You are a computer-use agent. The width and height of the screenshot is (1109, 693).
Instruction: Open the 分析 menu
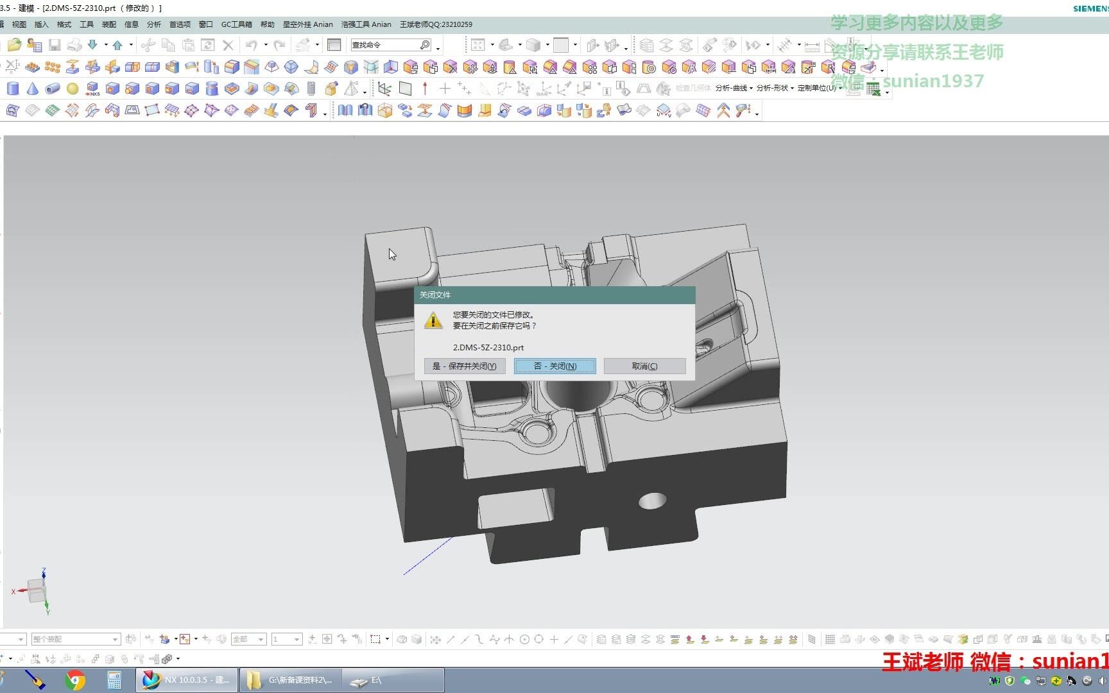tap(154, 24)
